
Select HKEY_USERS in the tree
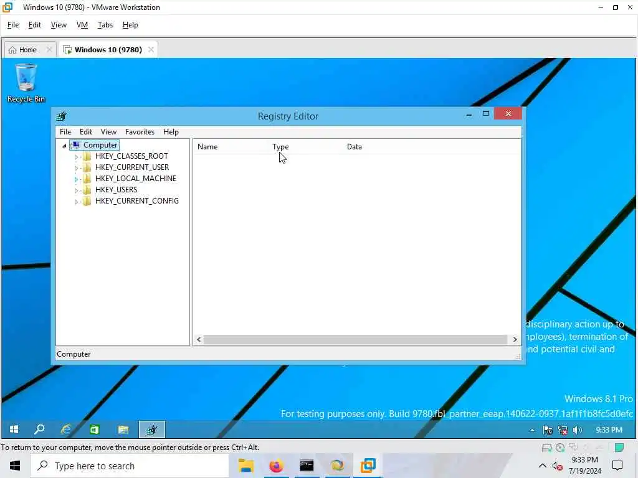[x=116, y=190]
